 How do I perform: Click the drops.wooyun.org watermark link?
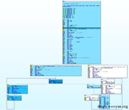click(113, 106)
